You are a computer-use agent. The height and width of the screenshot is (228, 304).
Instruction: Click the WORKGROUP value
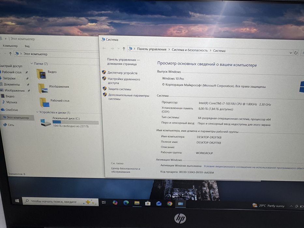(204, 153)
